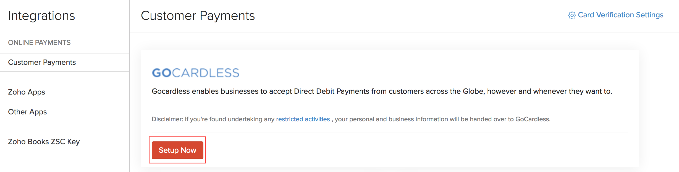
Task: Click "Direct Debit Payments" in the description
Action: 331,91
